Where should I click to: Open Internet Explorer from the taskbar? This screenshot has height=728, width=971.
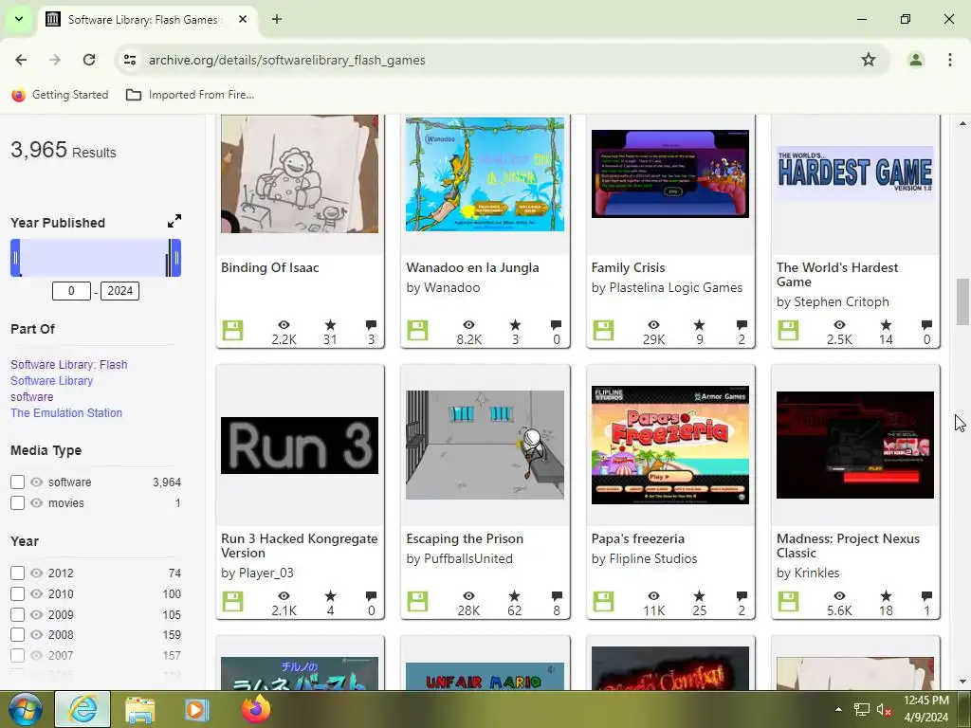click(x=82, y=709)
